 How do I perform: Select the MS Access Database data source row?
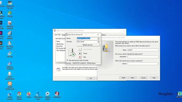click(x=61, y=48)
